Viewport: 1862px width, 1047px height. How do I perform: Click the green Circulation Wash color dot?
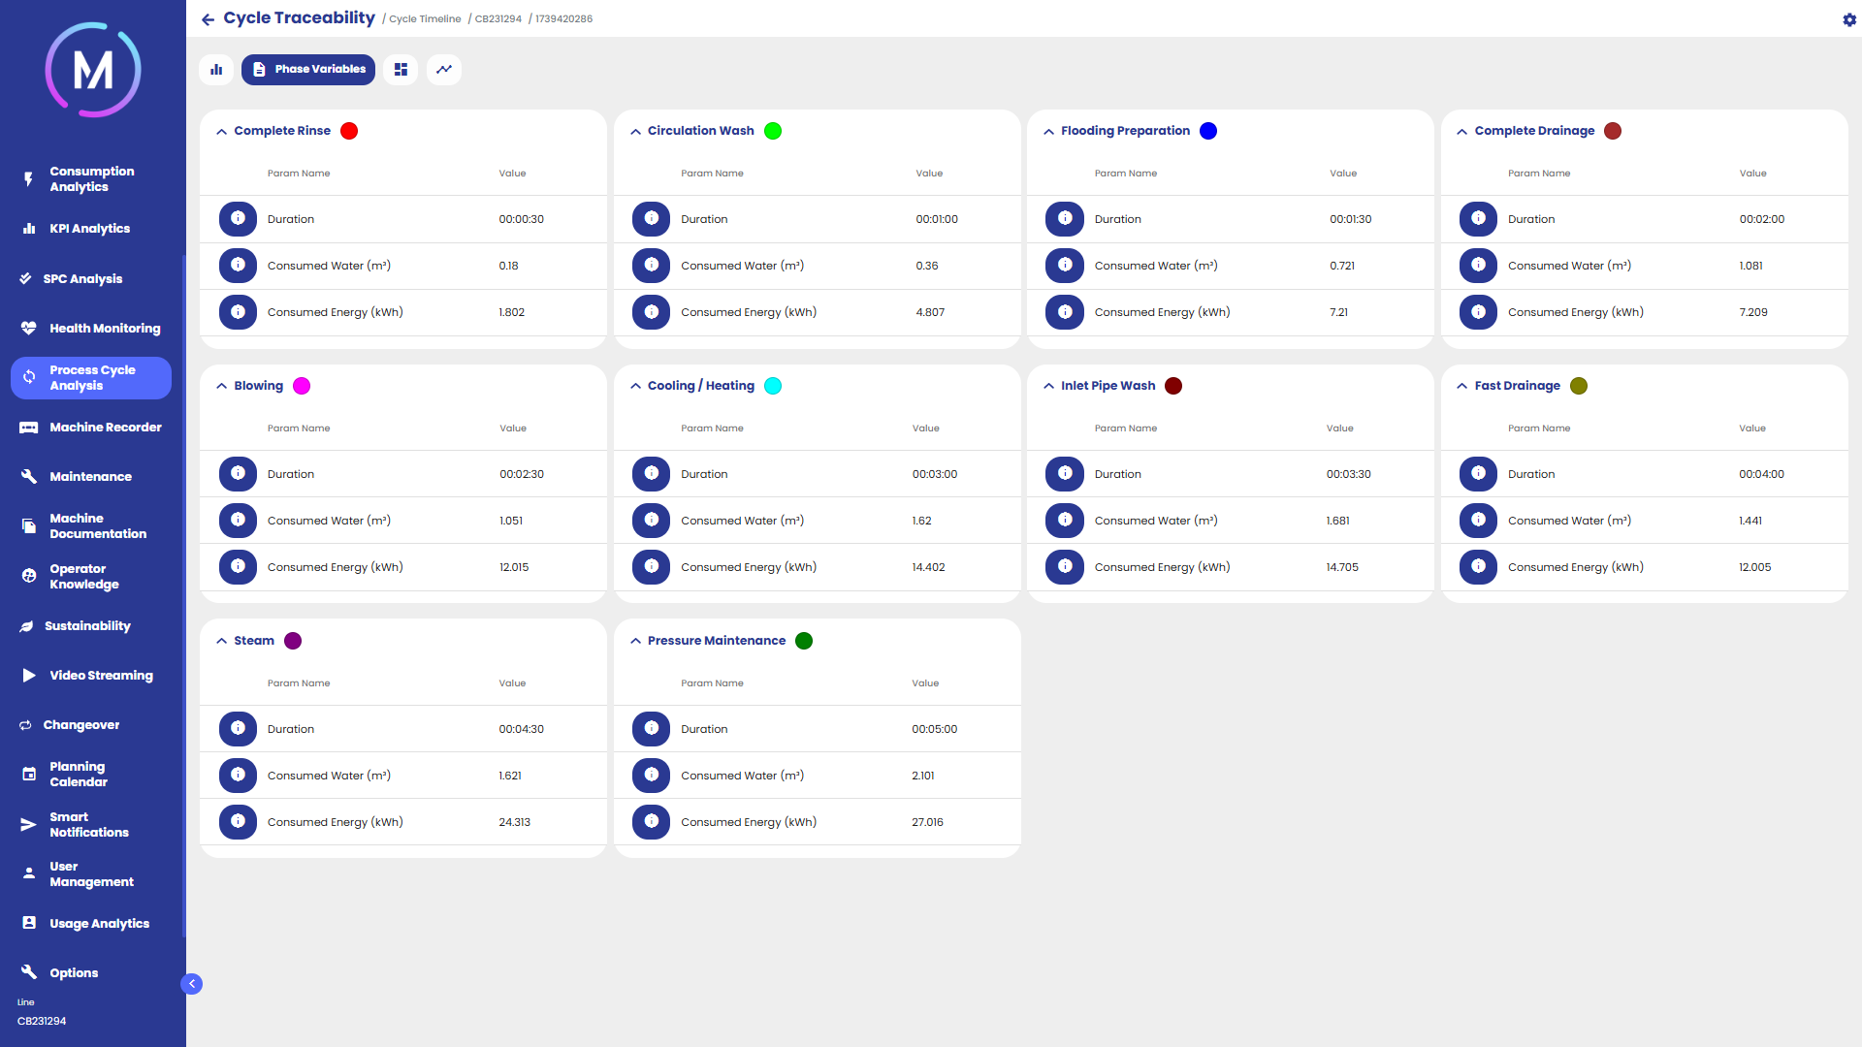coord(773,131)
